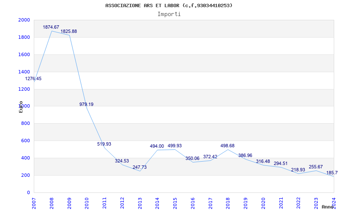
Task: Select the 247.73 value label
Action: [139, 167]
